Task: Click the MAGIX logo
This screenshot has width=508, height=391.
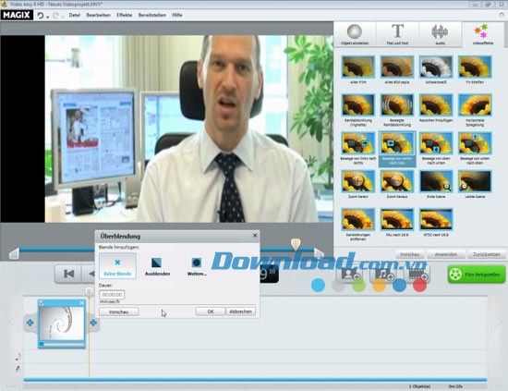Action: (17, 15)
